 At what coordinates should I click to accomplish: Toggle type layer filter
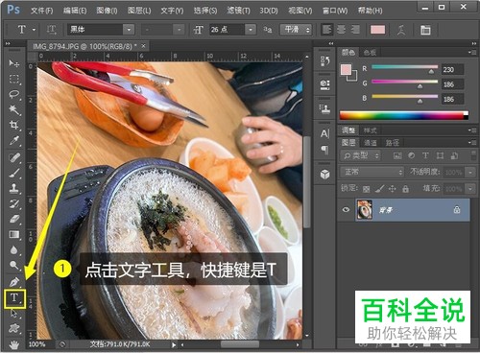point(425,155)
